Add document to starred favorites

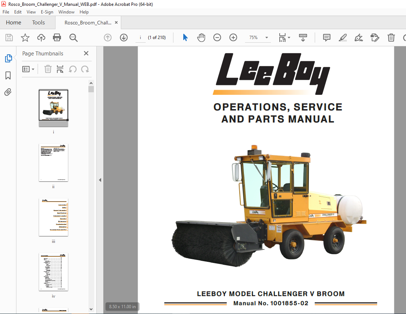(25, 38)
